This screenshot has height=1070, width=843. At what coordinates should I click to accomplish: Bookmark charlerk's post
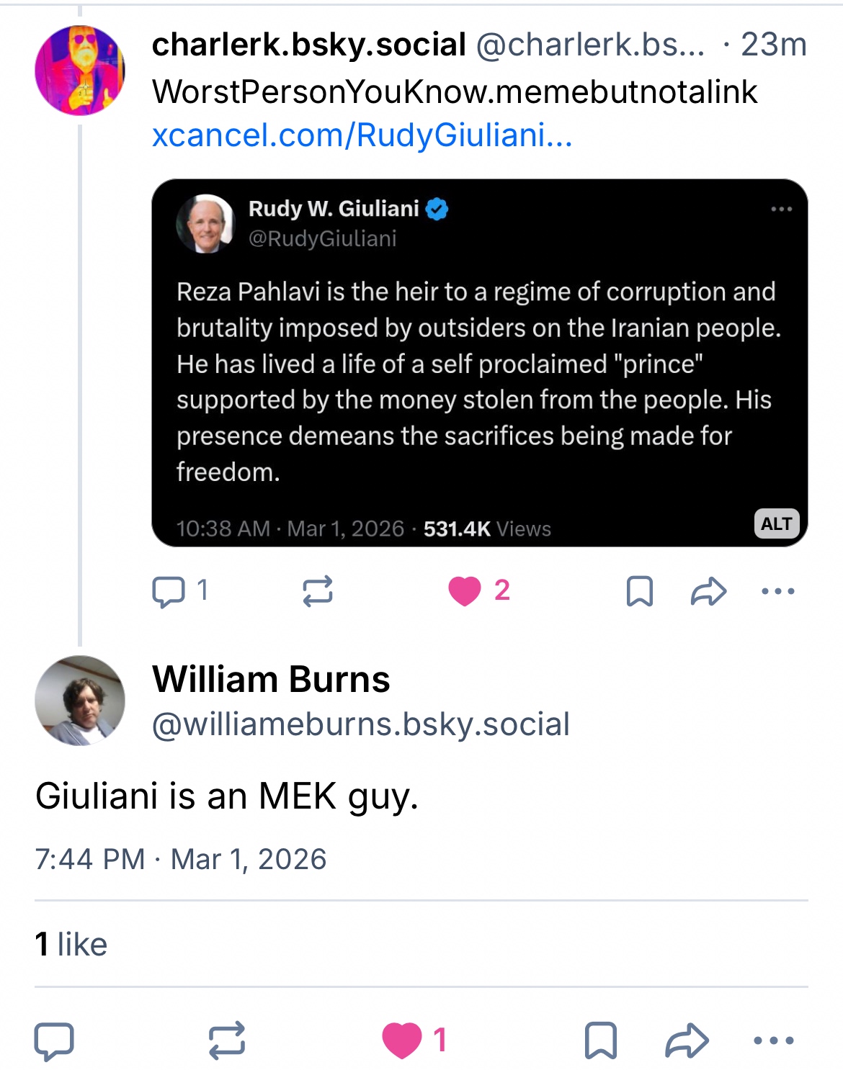click(639, 591)
